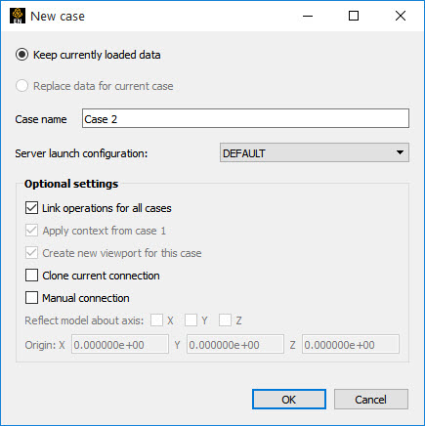The height and width of the screenshot is (426, 425).
Task: Click the Case name label
Action: [x=41, y=119]
